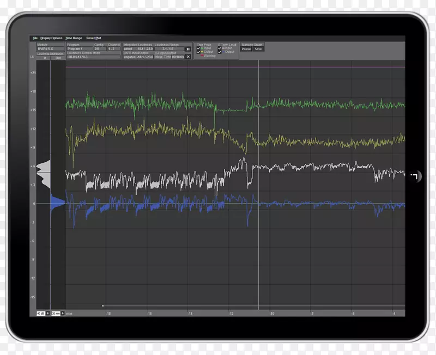Pause the integrated loudness measurement

pyautogui.click(x=188, y=49)
